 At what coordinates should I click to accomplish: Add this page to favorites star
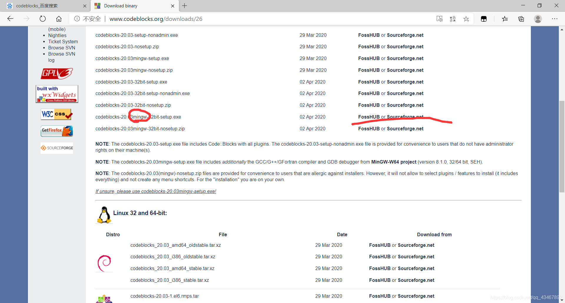pyautogui.click(x=466, y=19)
